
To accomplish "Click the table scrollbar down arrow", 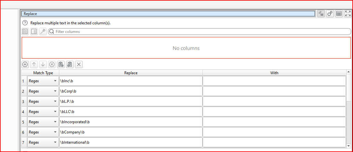I will tap(349, 146).
